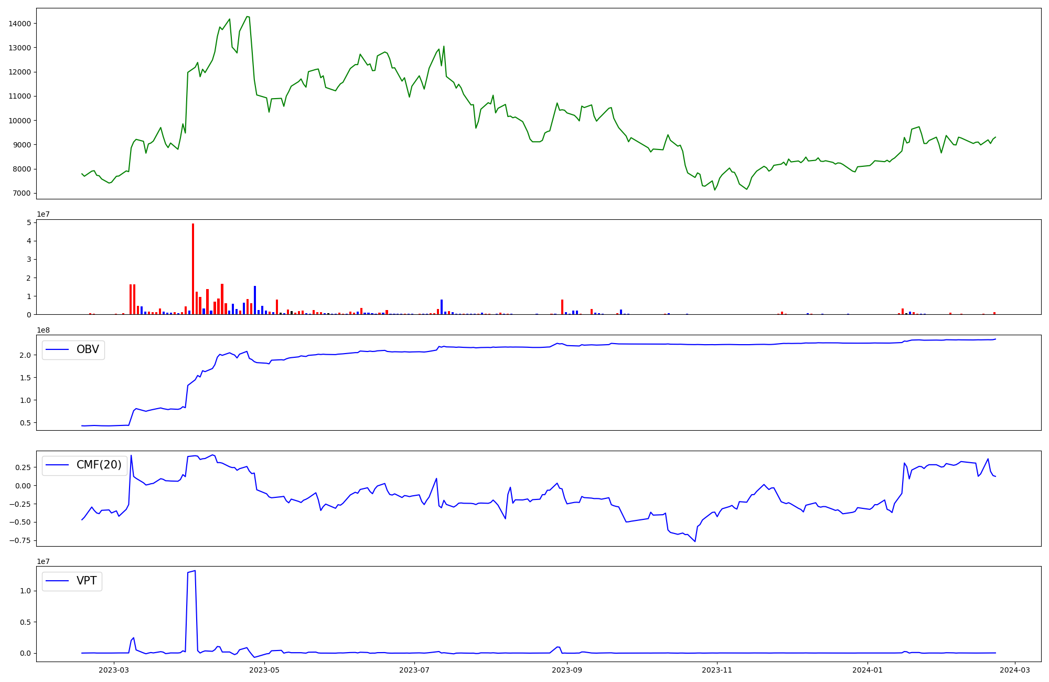This screenshot has width=1049, height=682.
Task: Select the 2023-11 date tick label
Action: (x=717, y=670)
